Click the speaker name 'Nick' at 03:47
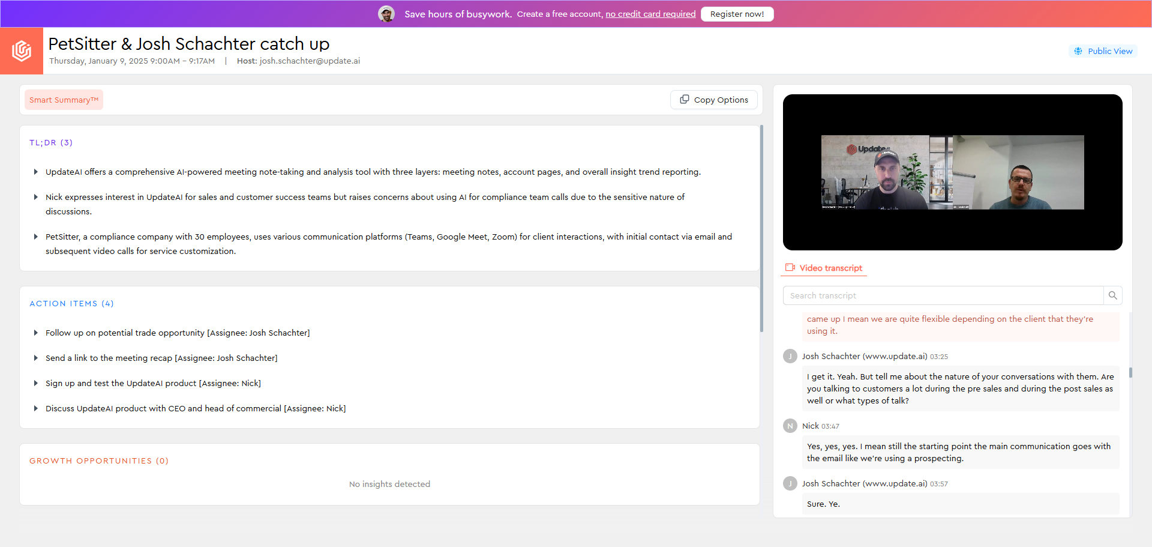 [811, 426]
